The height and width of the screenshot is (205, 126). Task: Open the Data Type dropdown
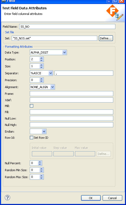64,52
